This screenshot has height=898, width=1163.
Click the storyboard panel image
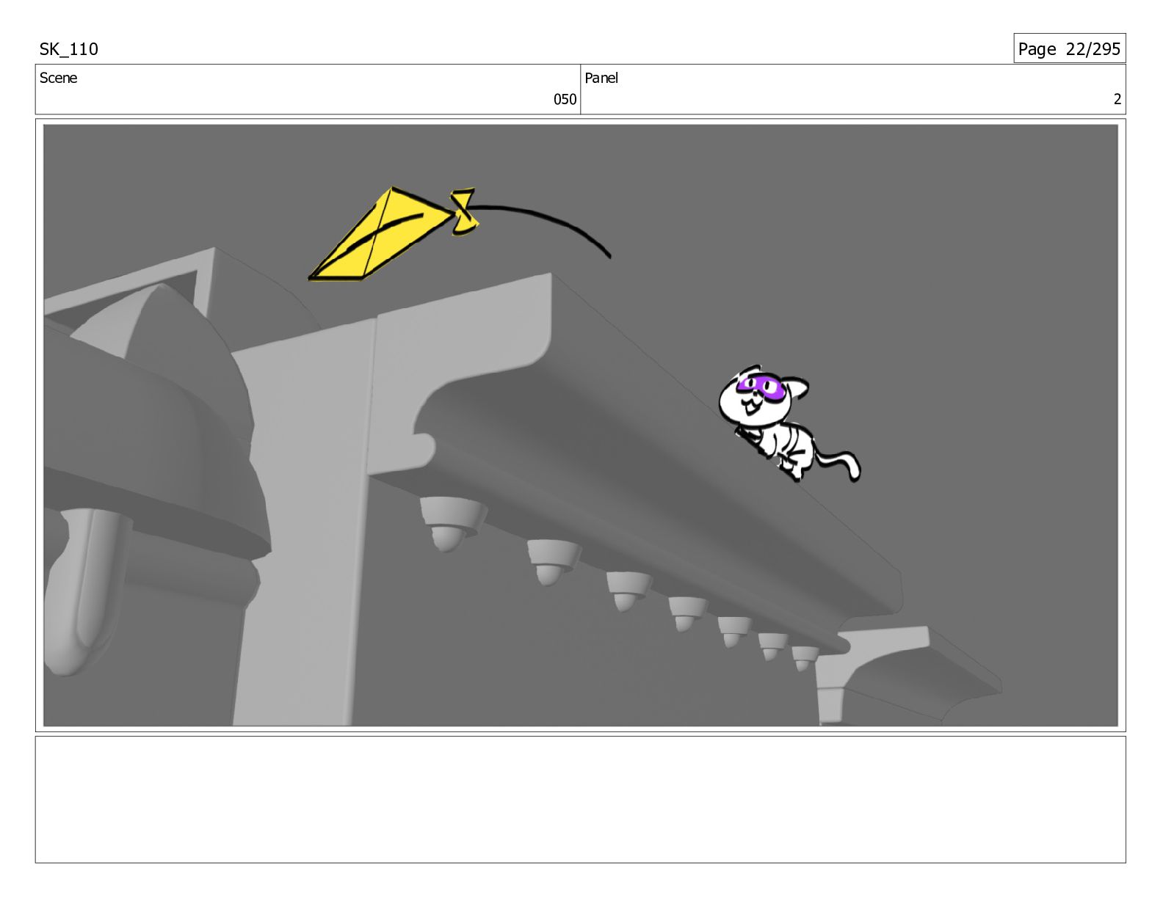(x=580, y=425)
